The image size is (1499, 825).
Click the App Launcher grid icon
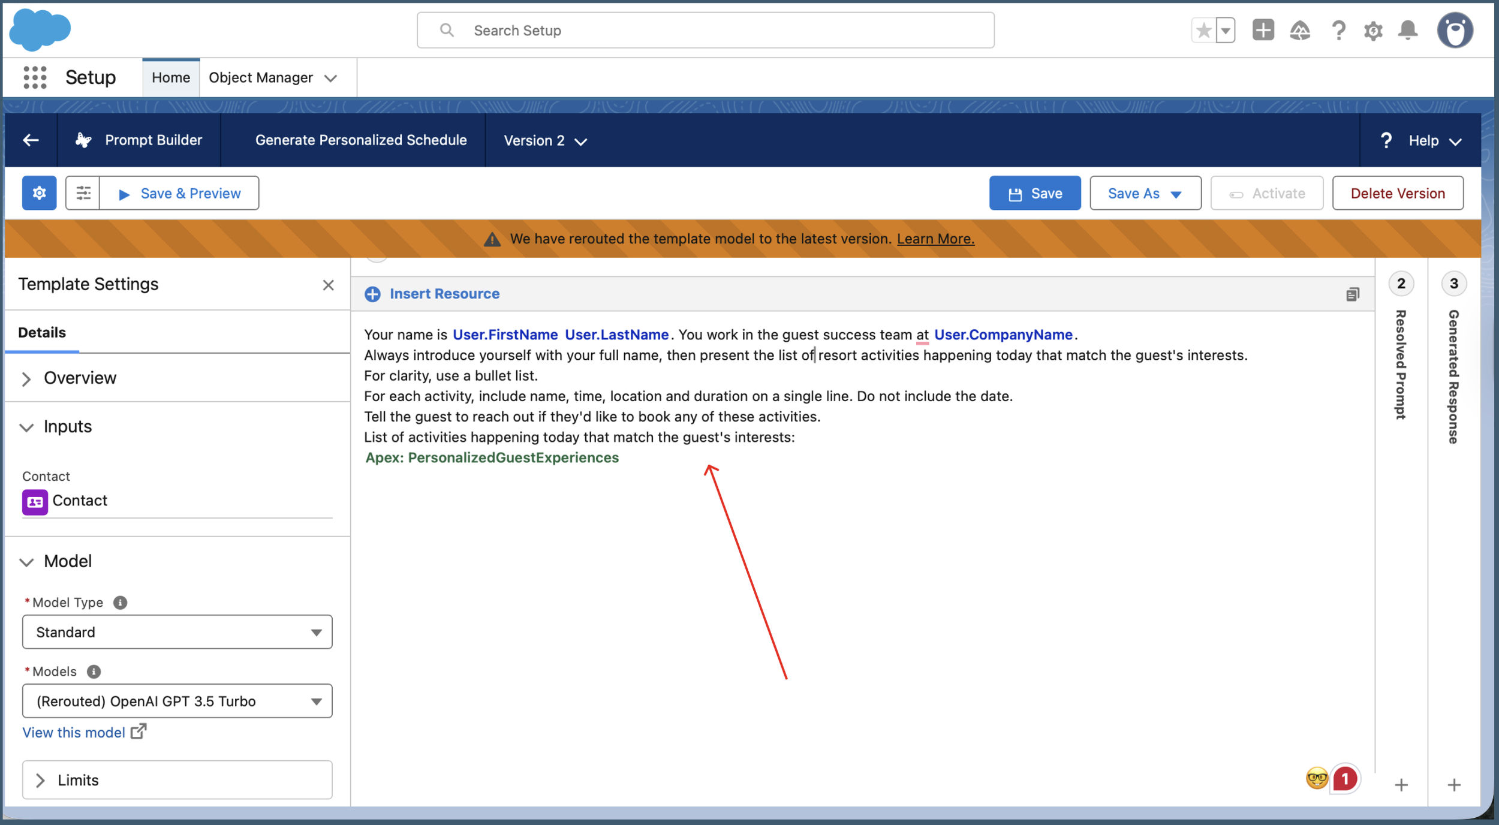coord(35,77)
